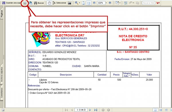Image resolution: width=172 pixels, height=112 pixels.
Task: Click the Descripcion column header
Action: point(66,75)
